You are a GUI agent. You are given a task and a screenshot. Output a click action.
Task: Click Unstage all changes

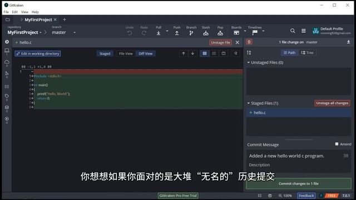332,103
